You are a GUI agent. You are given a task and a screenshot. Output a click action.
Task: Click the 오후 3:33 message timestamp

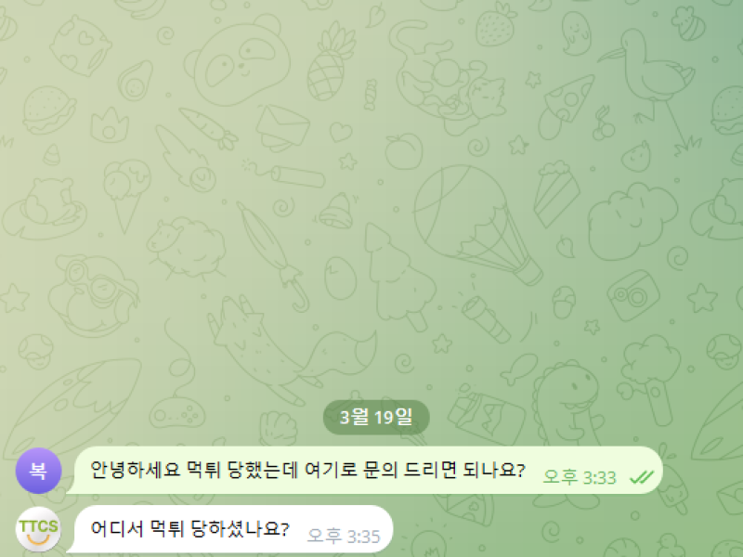click(579, 477)
